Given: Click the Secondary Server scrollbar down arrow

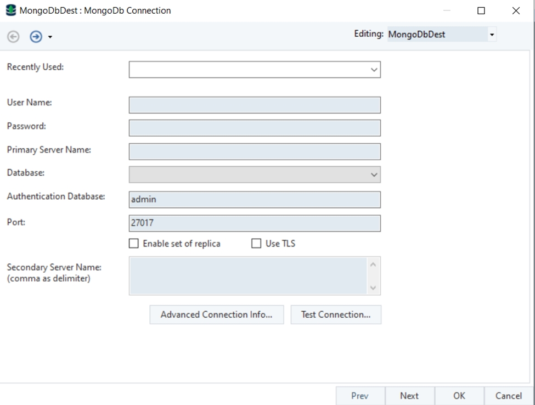Looking at the screenshot, I should [373, 288].
